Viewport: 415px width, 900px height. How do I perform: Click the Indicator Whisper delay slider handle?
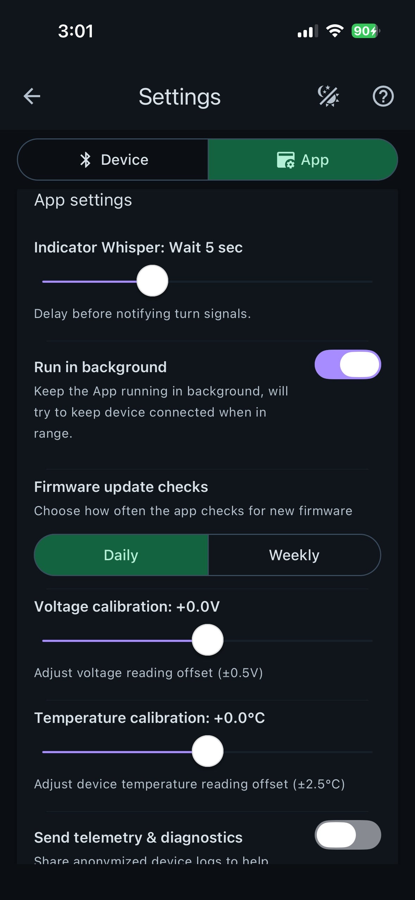pyautogui.click(x=152, y=281)
